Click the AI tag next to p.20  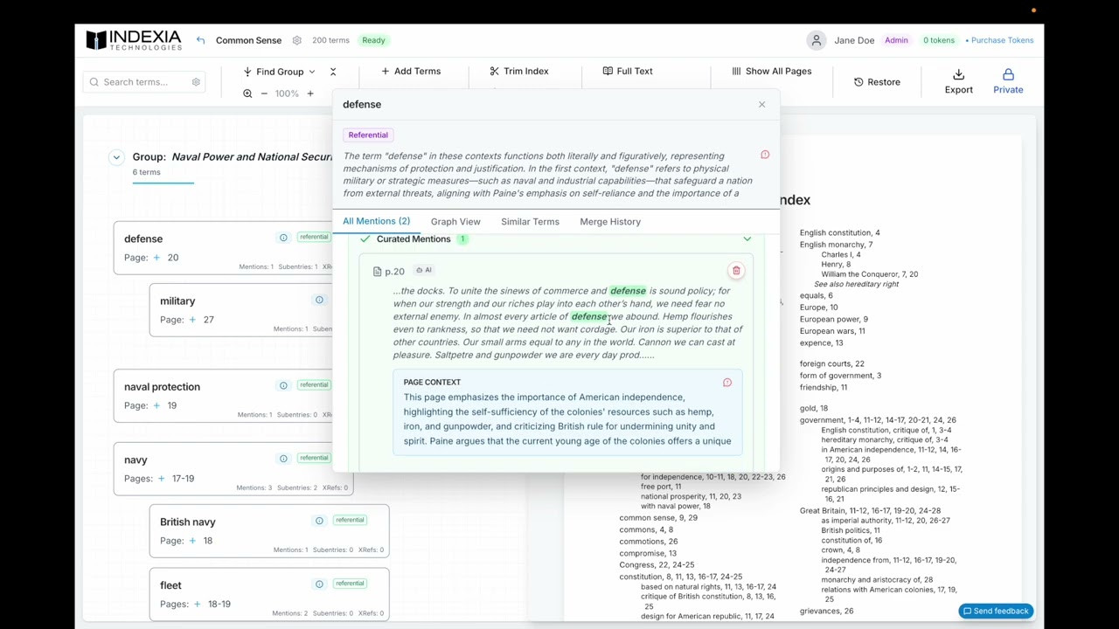424,271
